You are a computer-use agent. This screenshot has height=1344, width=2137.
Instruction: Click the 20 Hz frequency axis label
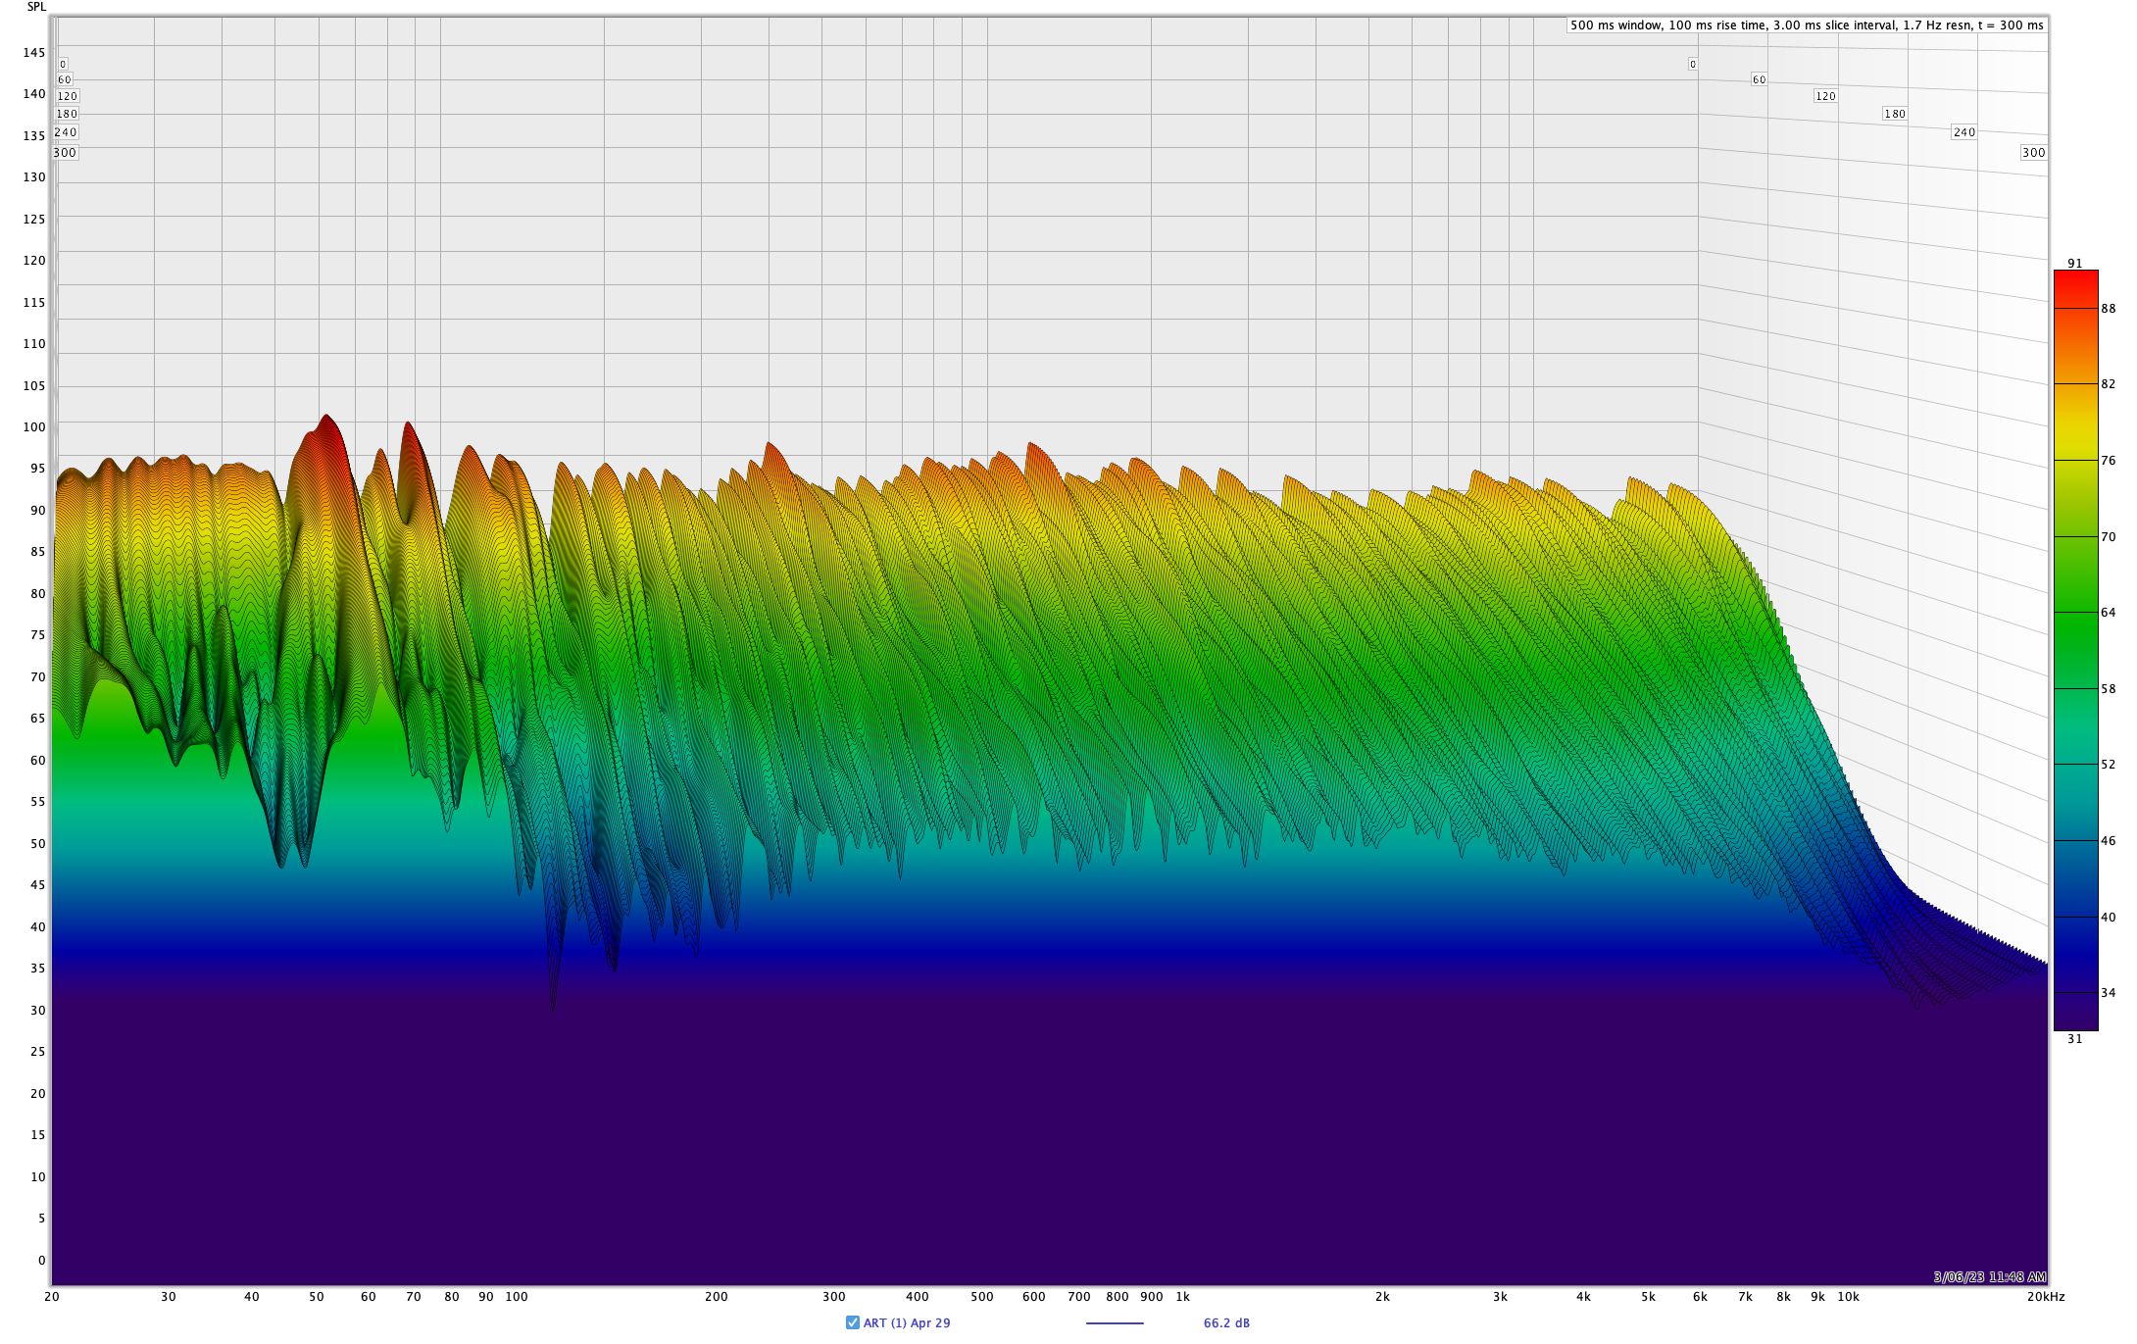point(52,1296)
